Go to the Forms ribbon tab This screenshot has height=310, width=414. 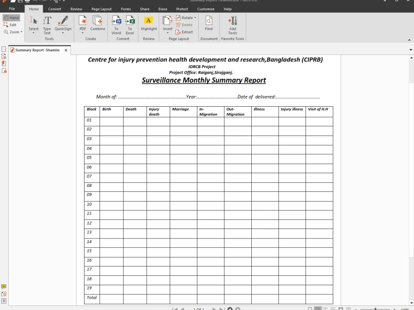[126, 9]
